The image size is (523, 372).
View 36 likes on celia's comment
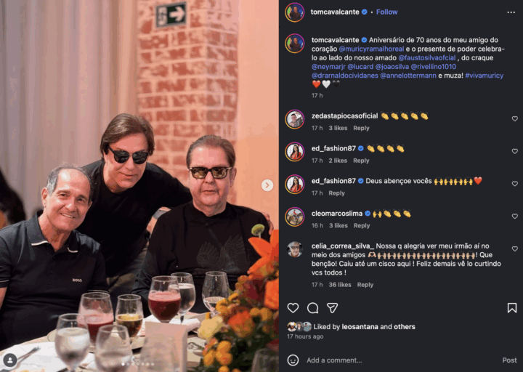[x=339, y=285]
